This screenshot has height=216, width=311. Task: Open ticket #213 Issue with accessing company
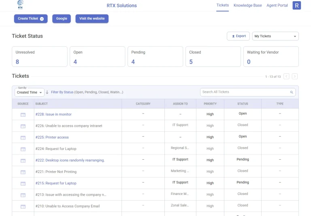(x=71, y=195)
